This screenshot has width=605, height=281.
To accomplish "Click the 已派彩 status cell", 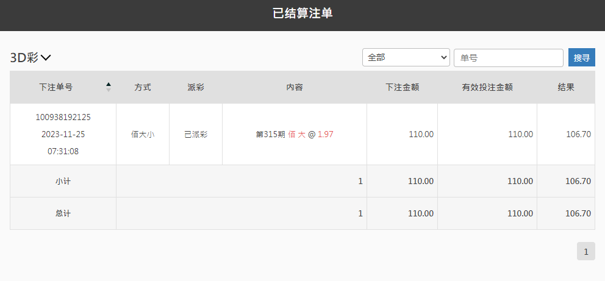I will 196,135.
